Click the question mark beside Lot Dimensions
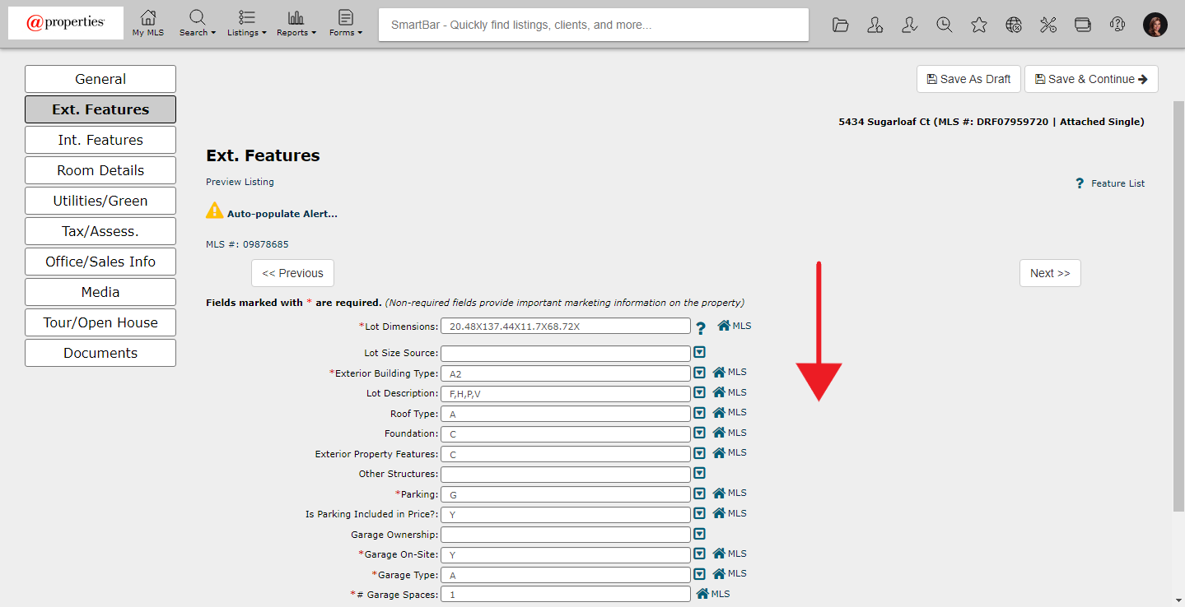 (x=701, y=328)
